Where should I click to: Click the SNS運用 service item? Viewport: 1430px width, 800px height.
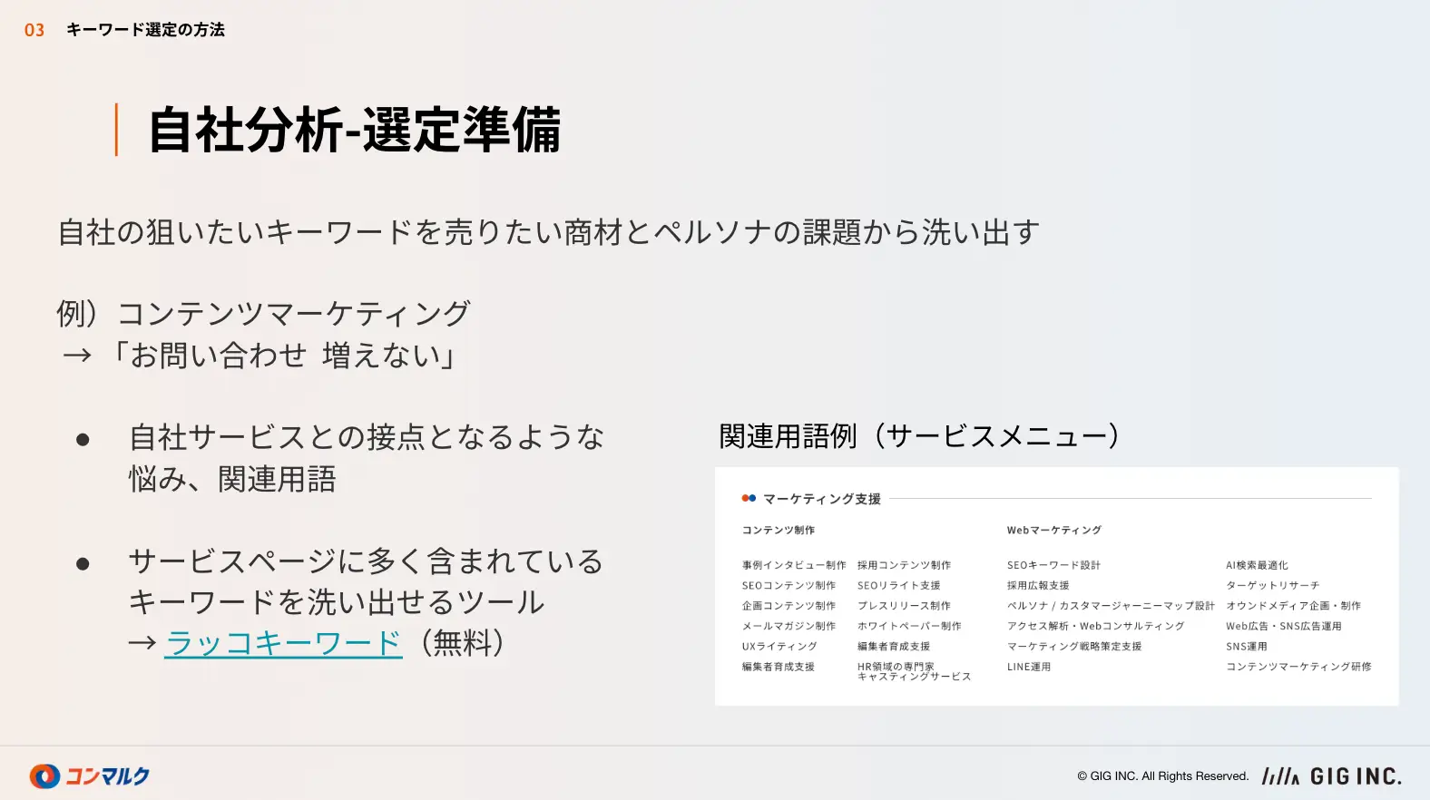[x=1246, y=647]
